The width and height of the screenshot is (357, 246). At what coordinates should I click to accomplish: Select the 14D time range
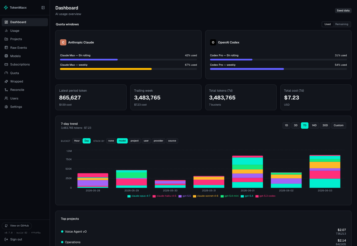coord(314,125)
